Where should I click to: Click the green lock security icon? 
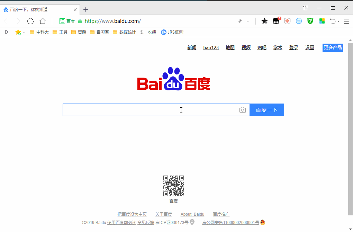[x=80, y=21]
